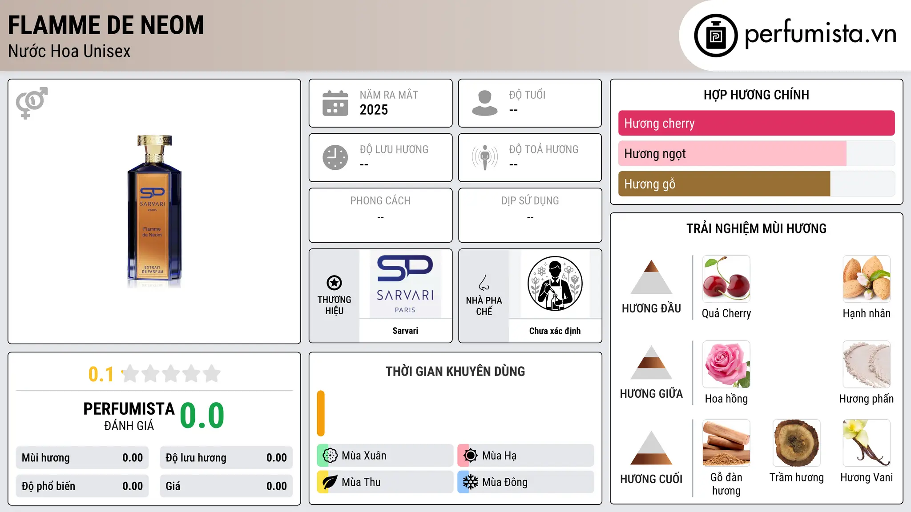911x512 pixels.
Task: Click the fifth rating star
Action: 212,374
